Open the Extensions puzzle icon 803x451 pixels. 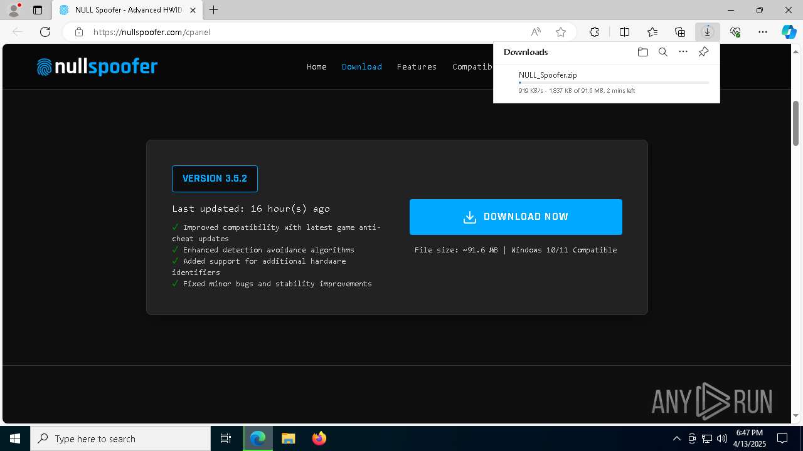tap(594, 32)
